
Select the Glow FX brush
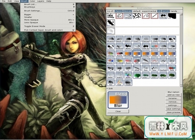tap(119, 83)
